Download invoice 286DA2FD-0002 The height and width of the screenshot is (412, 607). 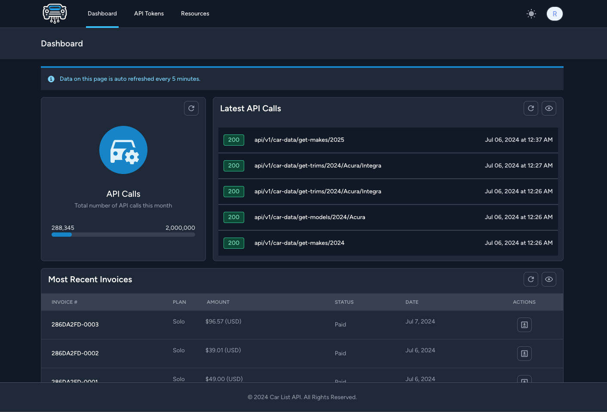[524, 353]
